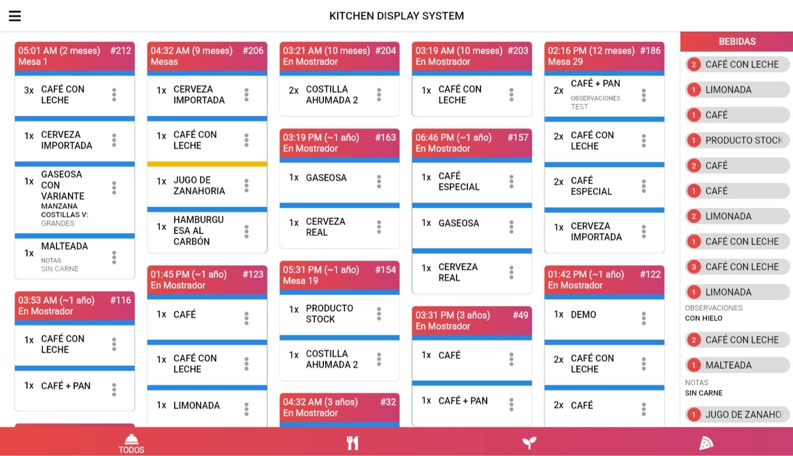Image resolution: width=793 pixels, height=456 pixels.
Task: Click the BEBIDAS panel header
Action: (736, 41)
